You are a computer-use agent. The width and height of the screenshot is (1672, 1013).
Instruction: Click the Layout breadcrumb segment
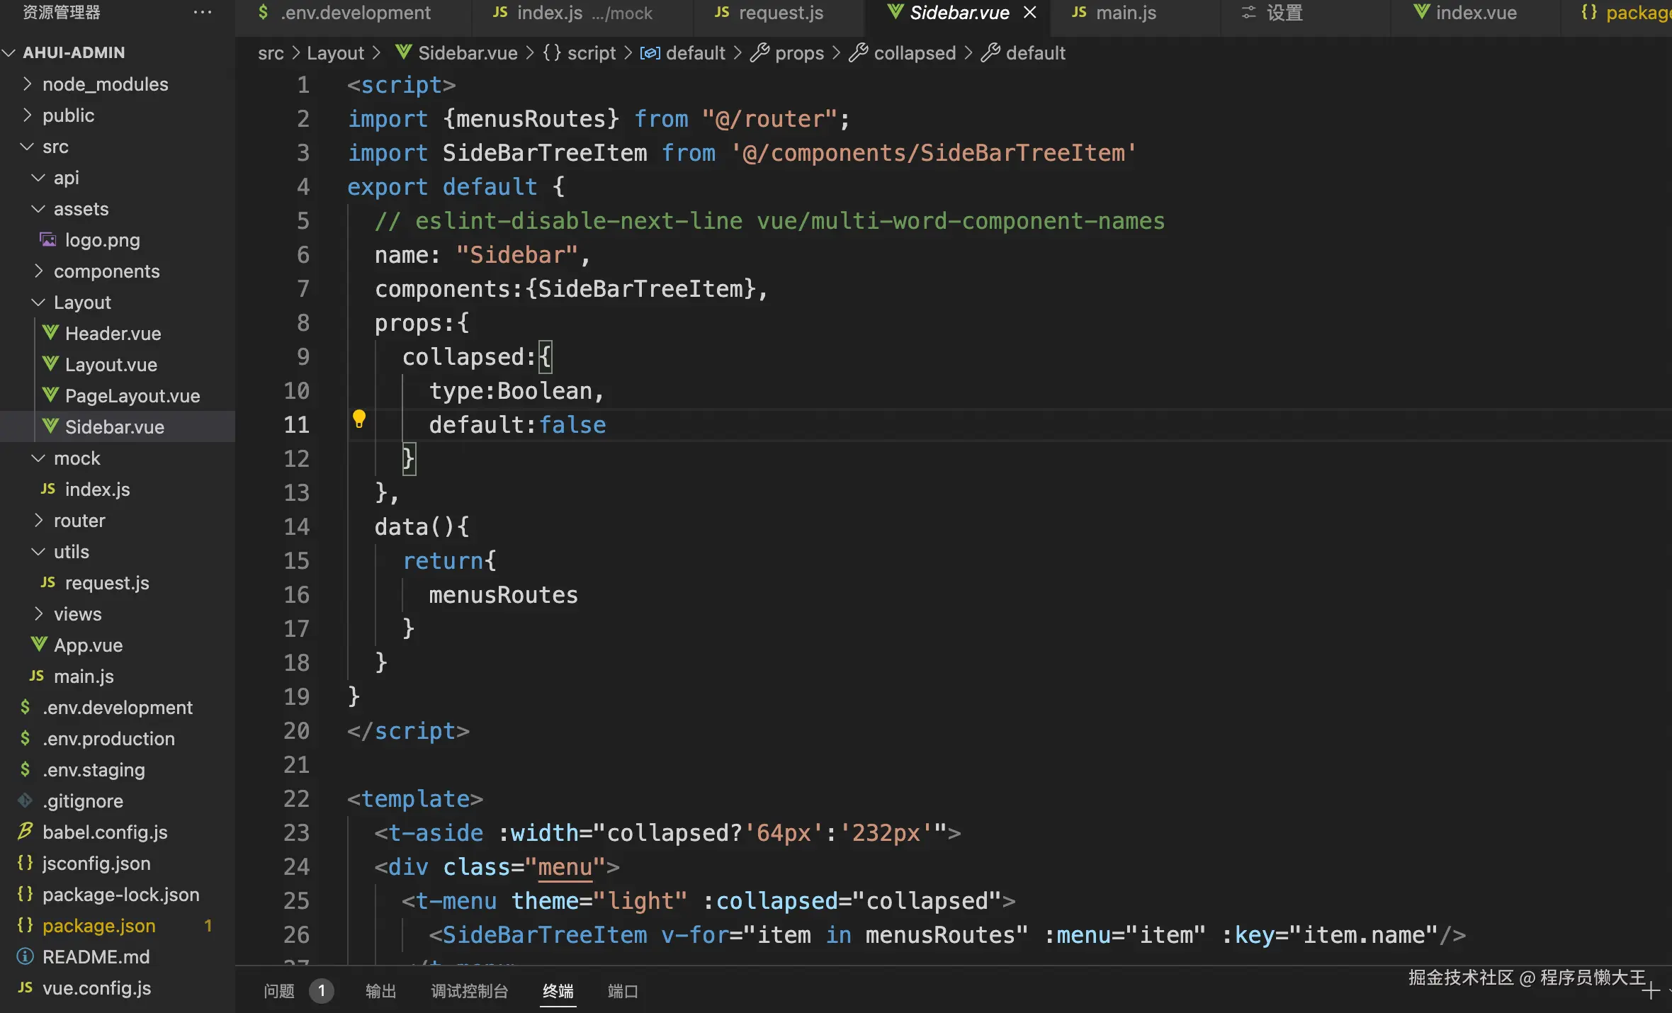coord(335,53)
